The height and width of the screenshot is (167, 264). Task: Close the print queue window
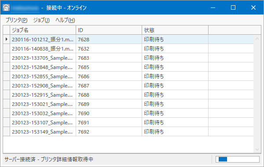pyautogui.click(x=253, y=7)
